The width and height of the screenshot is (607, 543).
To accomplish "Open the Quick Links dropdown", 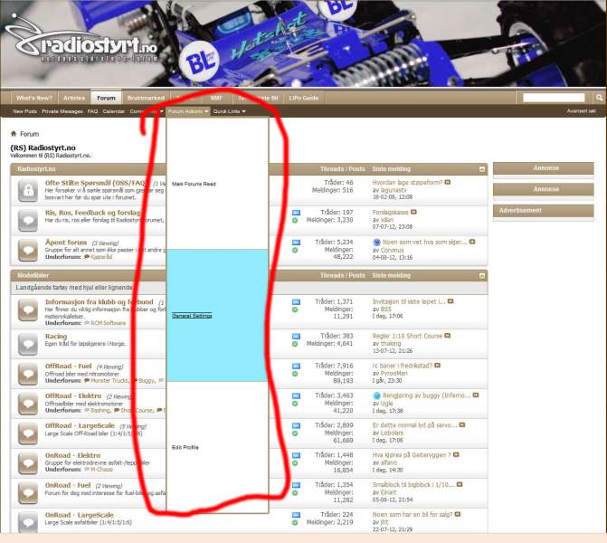I will (x=230, y=111).
